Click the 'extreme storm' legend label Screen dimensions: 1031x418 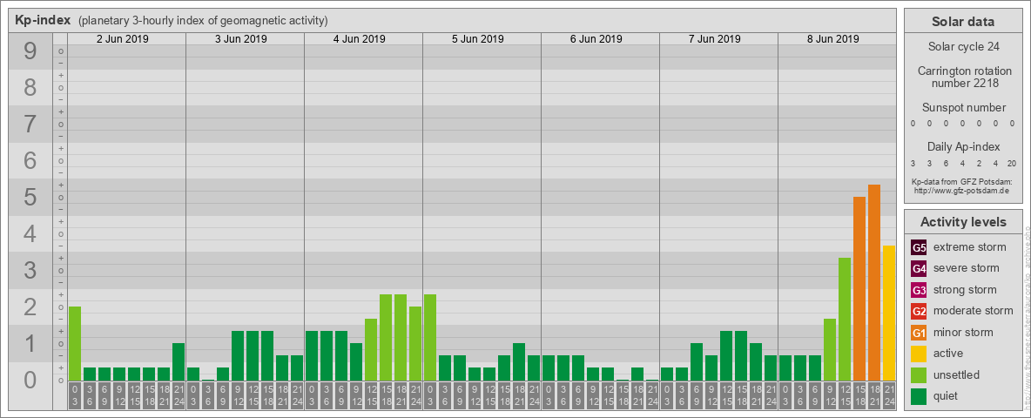pos(970,247)
